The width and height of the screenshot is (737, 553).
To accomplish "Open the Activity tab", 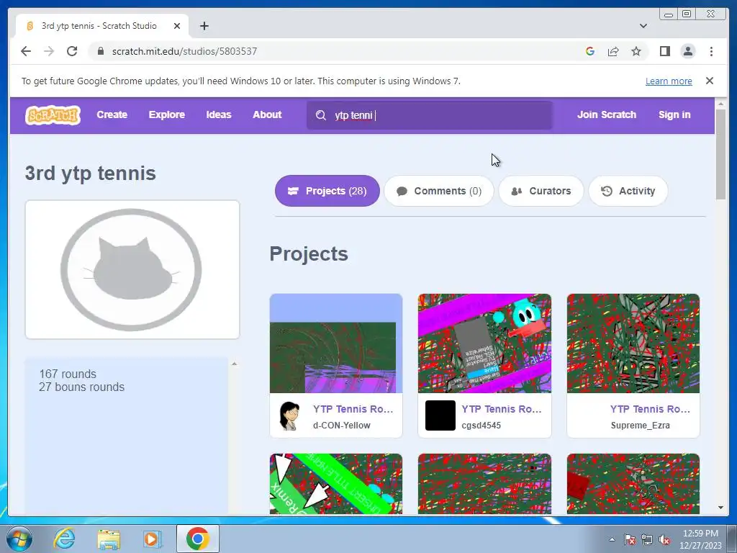I will pyautogui.click(x=628, y=191).
